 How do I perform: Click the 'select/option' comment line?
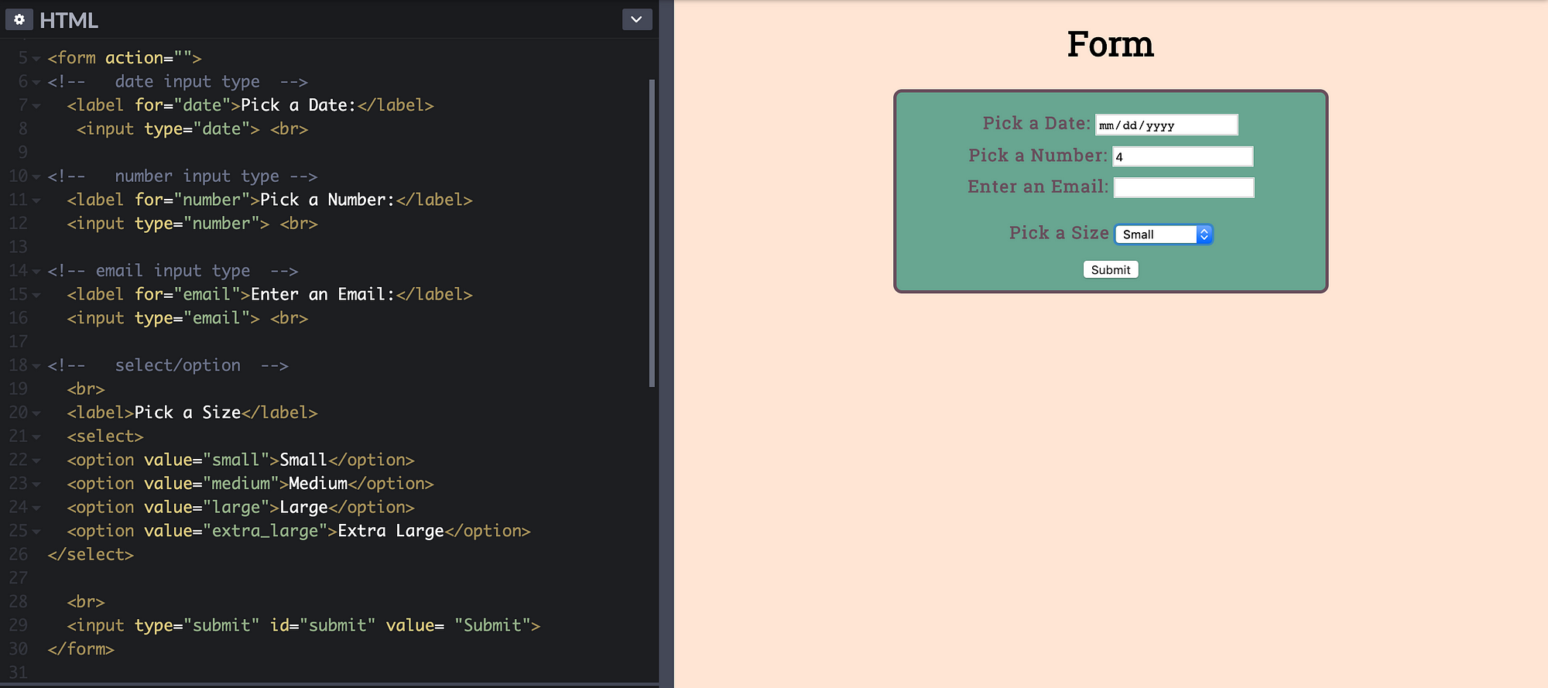(x=168, y=365)
